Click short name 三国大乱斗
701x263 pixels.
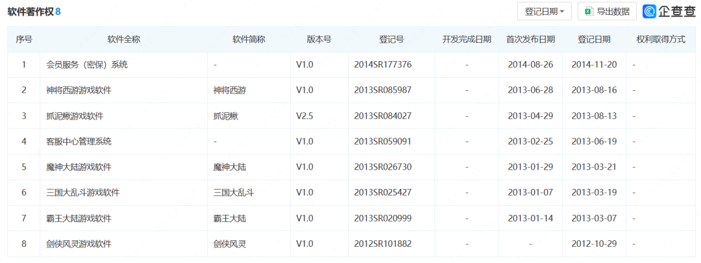coord(234,193)
